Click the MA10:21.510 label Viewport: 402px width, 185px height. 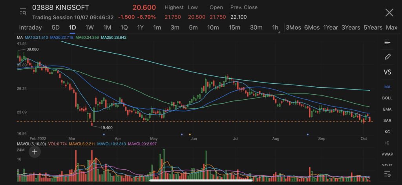pyautogui.click(x=36, y=38)
